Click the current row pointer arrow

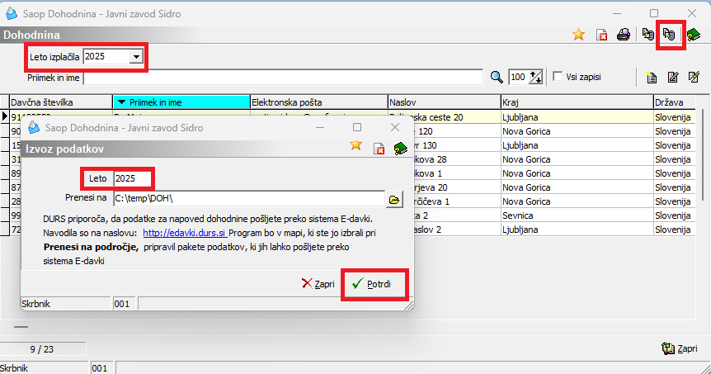pyautogui.click(x=4, y=116)
